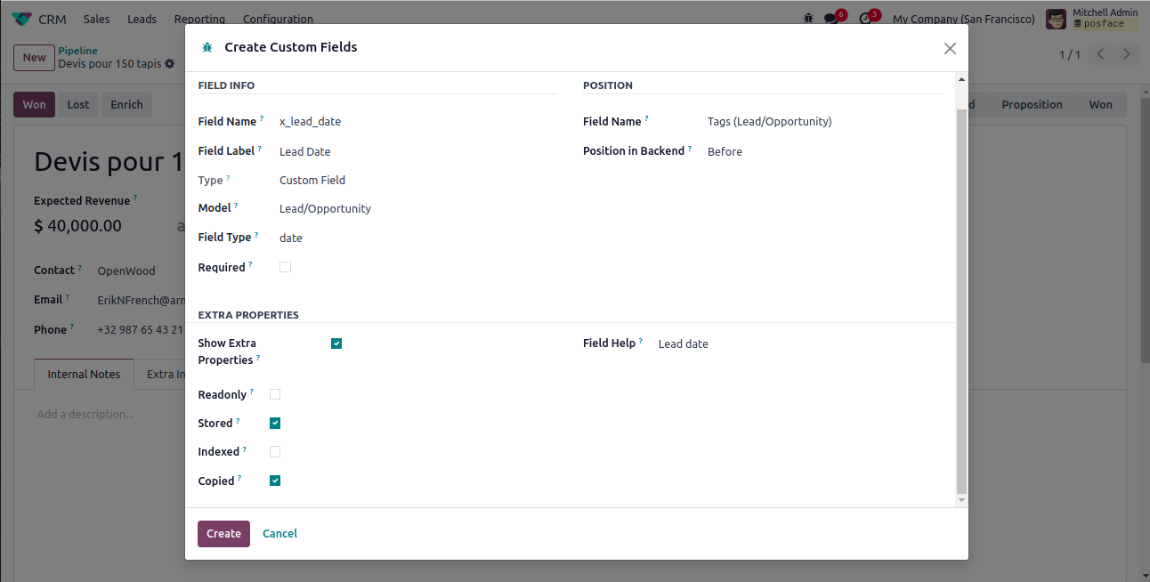This screenshot has width=1150, height=582.
Task: Go to the previous record arrow
Action: click(x=1101, y=54)
